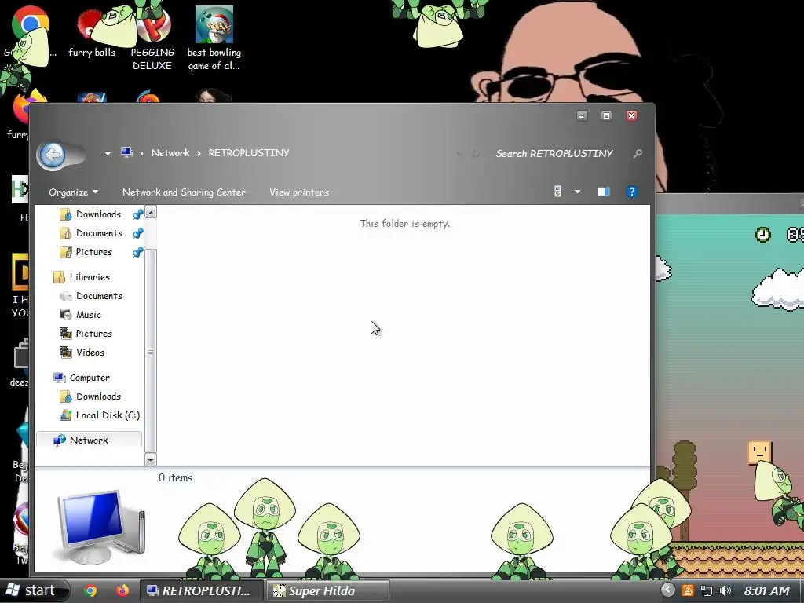The height and width of the screenshot is (603, 804).
Task: Select RETROPLUSTINY in the address breadcrumb
Action: point(249,153)
